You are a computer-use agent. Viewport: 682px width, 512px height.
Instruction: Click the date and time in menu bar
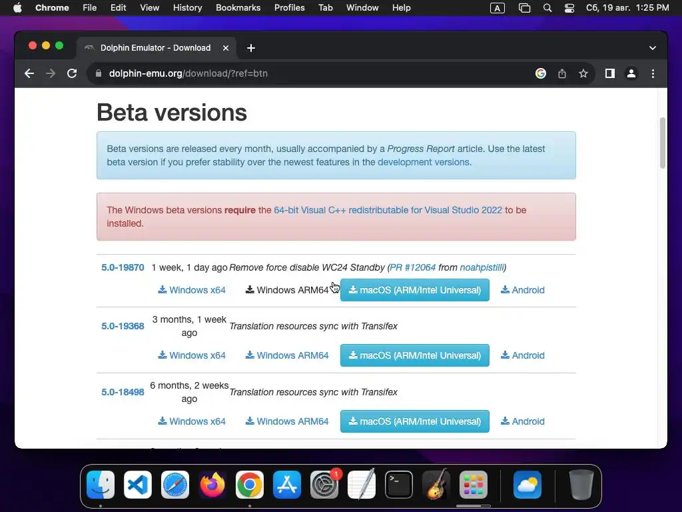point(627,8)
